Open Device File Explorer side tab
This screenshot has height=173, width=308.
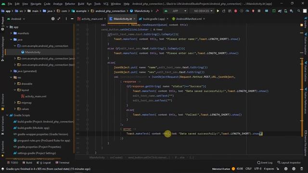click(306, 143)
